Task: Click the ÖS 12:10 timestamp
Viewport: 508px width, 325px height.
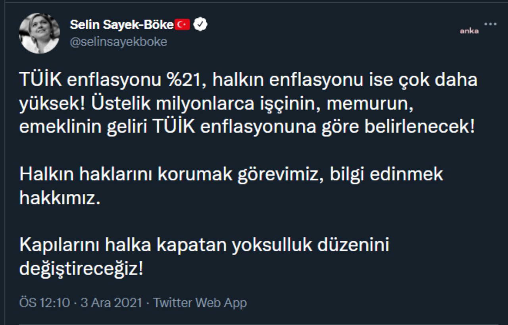Action: tap(44, 303)
